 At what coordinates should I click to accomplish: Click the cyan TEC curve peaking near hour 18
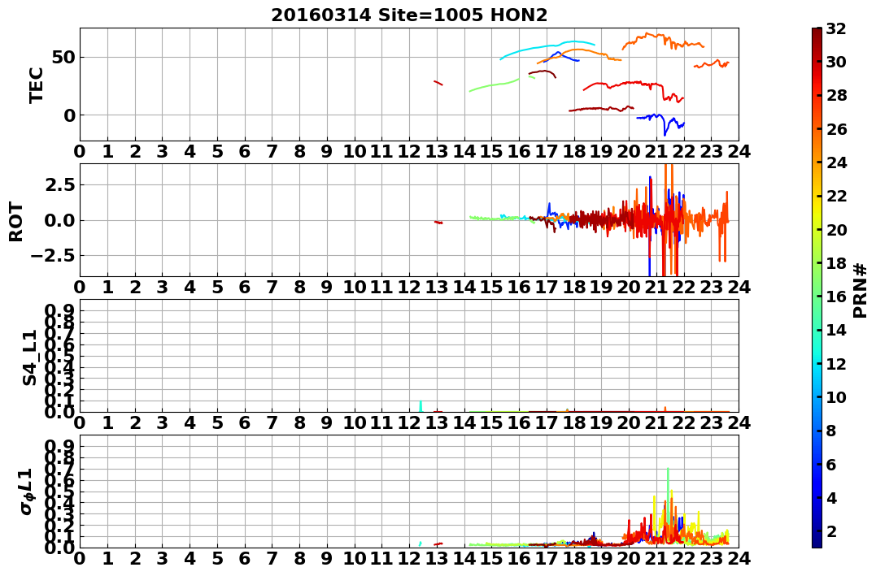click(547, 46)
